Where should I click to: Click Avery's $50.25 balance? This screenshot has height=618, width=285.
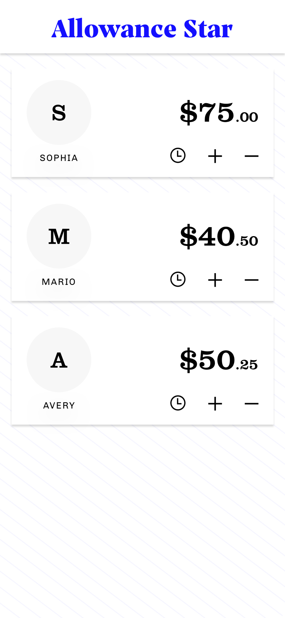pos(219,360)
